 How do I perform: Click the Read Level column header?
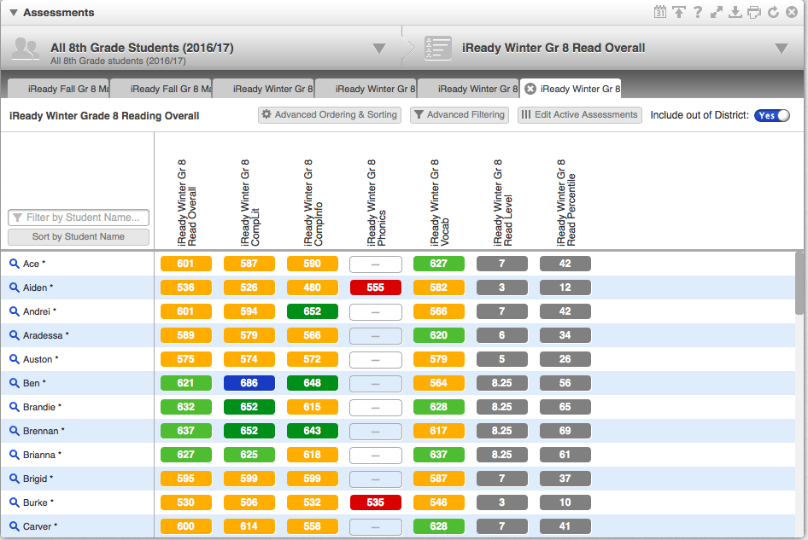click(x=503, y=202)
